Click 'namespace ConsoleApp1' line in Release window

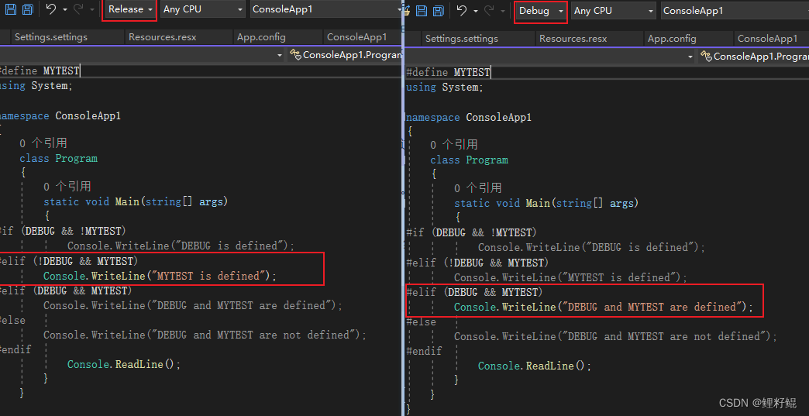pyautogui.click(x=60, y=115)
